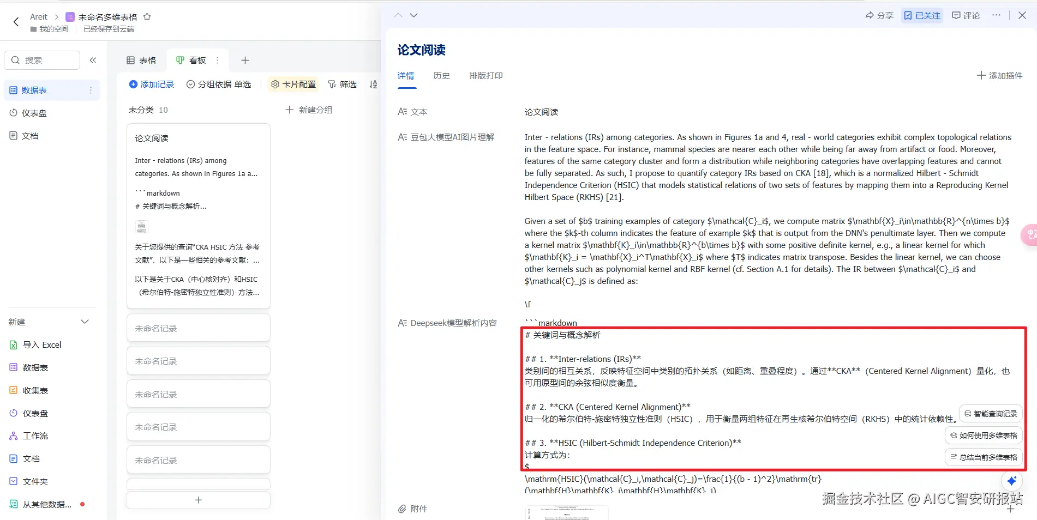Open the attached paper thumbnail in 附件 field
The height and width of the screenshot is (520, 1037).
click(567, 512)
